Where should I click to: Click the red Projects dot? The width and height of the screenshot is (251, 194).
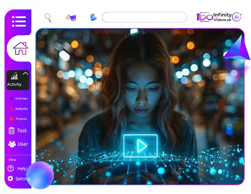(x=12, y=119)
